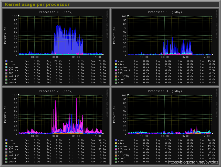Click Processor 3 system 'Avg: 2.8%' value
Image resolution: width=221 pixels, height=167 pixels.
tap(164, 146)
